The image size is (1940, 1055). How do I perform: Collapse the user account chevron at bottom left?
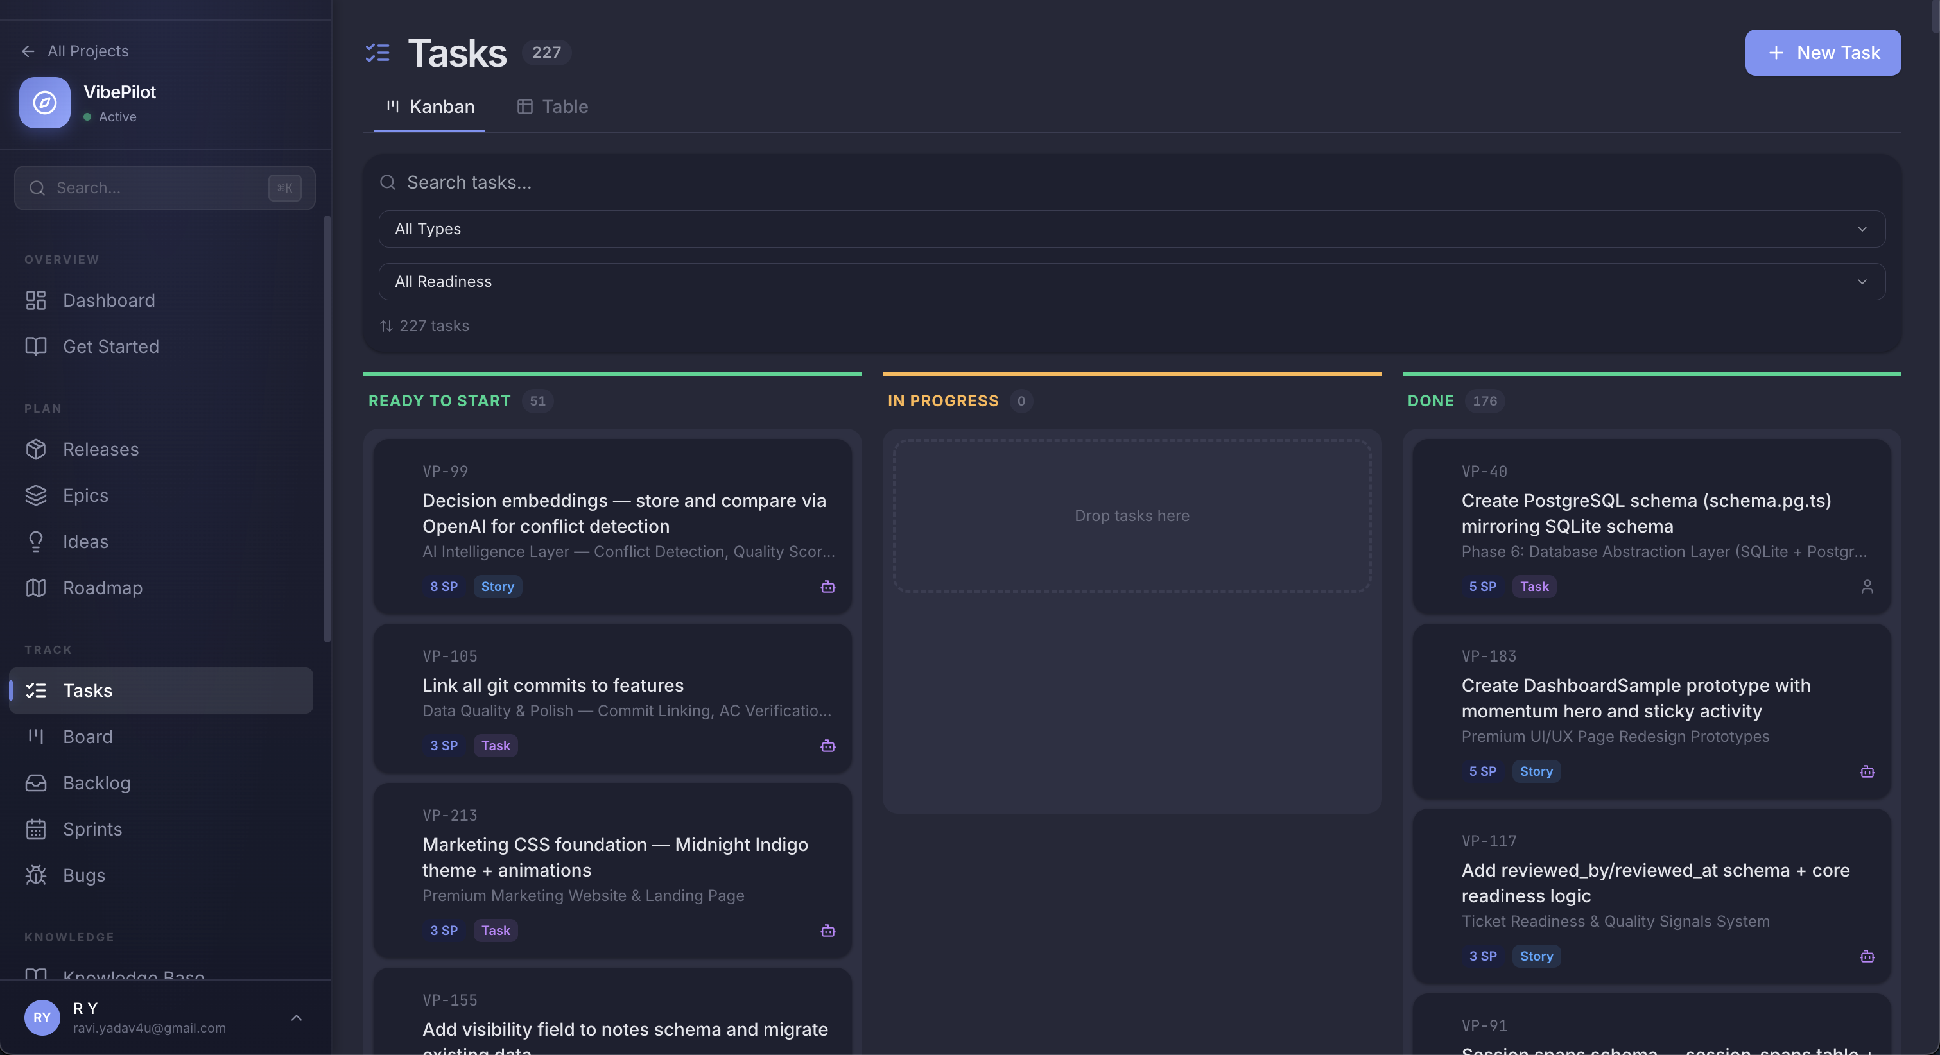(x=296, y=1018)
